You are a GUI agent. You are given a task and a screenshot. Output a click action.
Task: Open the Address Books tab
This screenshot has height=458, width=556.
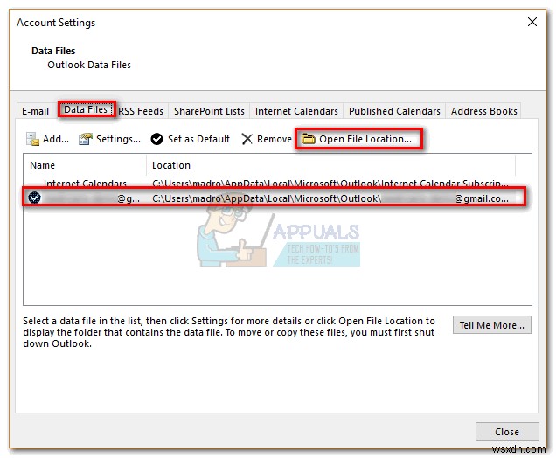click(484, 111)
